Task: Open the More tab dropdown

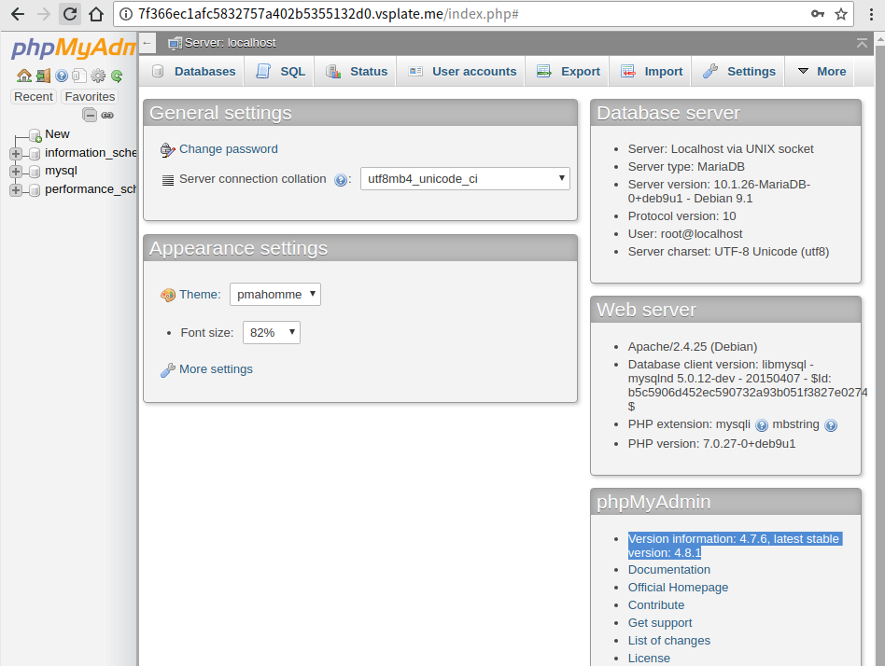Action: [x=822, y=72]
